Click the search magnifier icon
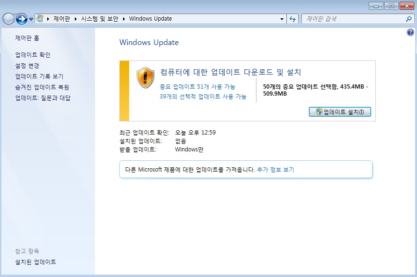Image resolution: width=417 pixels, height=277 pixels. (409, 19)
